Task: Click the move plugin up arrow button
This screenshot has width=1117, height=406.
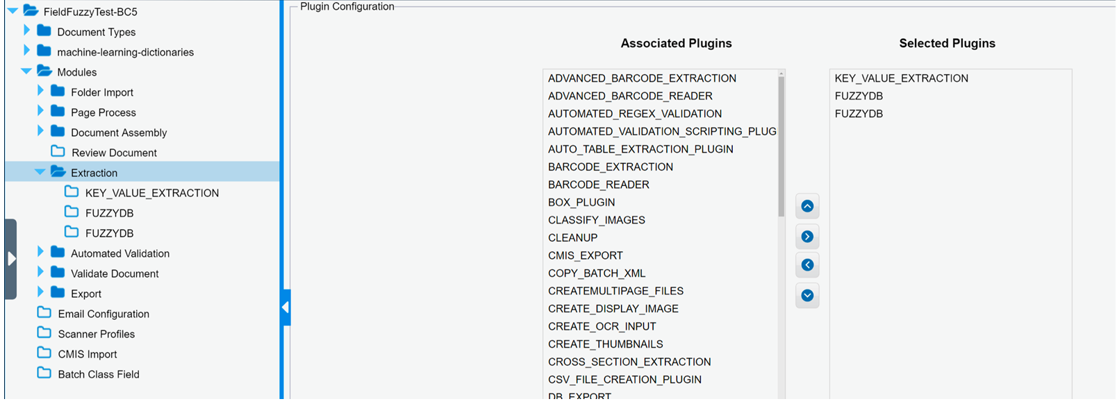Action: [x=807, y=206]
